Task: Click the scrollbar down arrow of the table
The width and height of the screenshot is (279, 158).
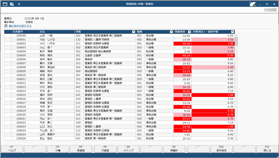Action: pos(237,139)
